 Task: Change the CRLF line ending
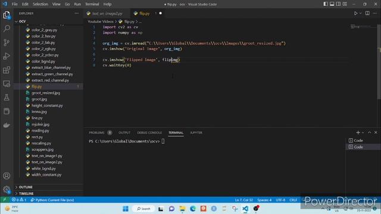tap(293, 200)
